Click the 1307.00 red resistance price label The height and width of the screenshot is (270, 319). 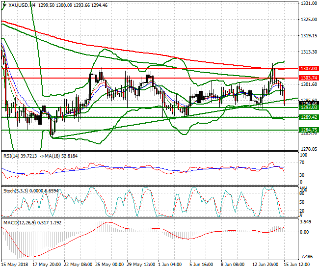click(x=309, y=69)
